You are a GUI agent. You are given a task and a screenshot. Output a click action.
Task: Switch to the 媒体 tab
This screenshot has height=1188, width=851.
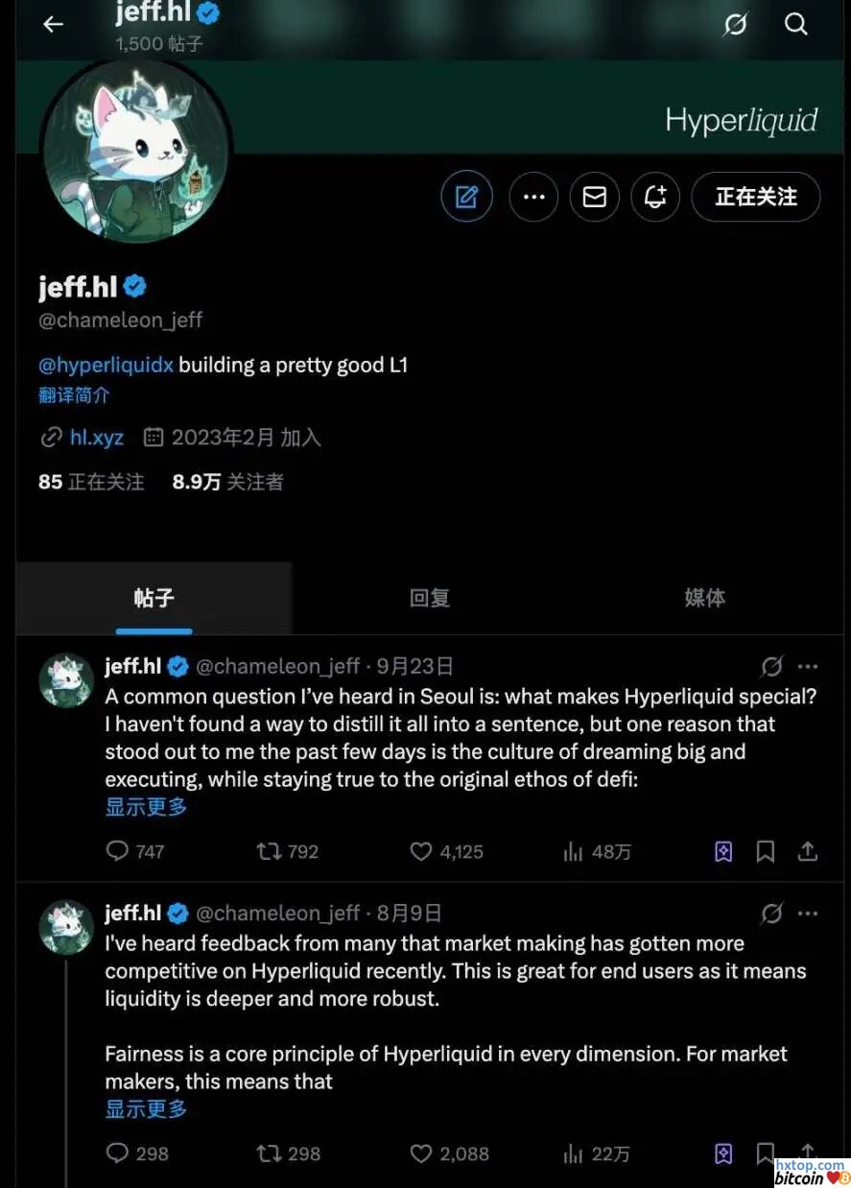[x=704, y=598]
